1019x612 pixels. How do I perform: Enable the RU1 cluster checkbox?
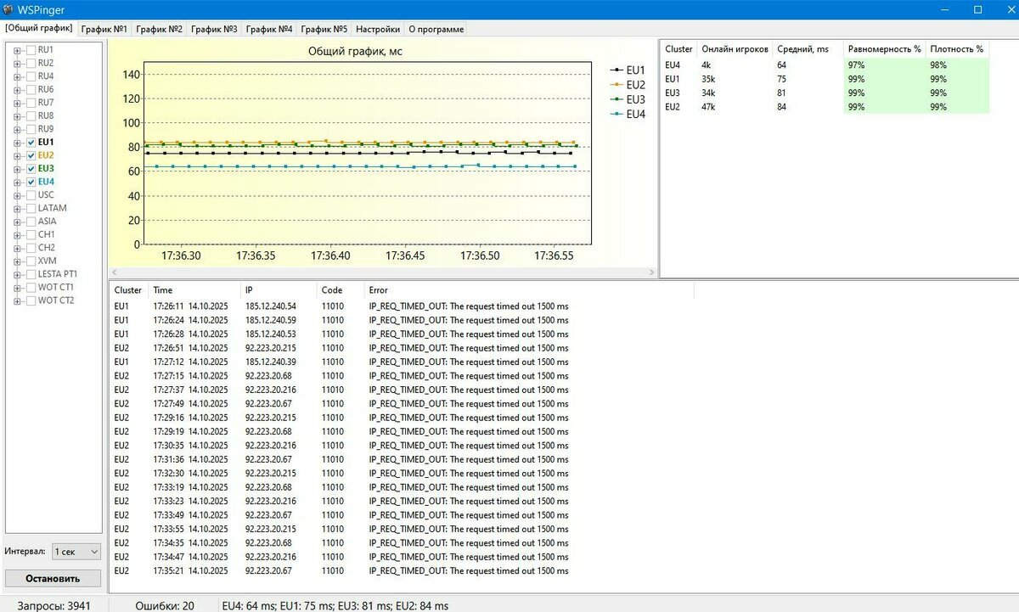pos(31,50)
